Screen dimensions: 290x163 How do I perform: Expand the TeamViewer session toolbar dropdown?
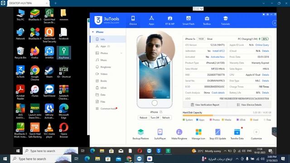pos(201,9)
